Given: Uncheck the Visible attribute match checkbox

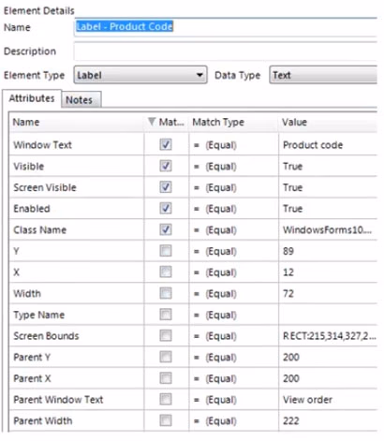Looking at the screenshot, I should click(x=166, y=166).
